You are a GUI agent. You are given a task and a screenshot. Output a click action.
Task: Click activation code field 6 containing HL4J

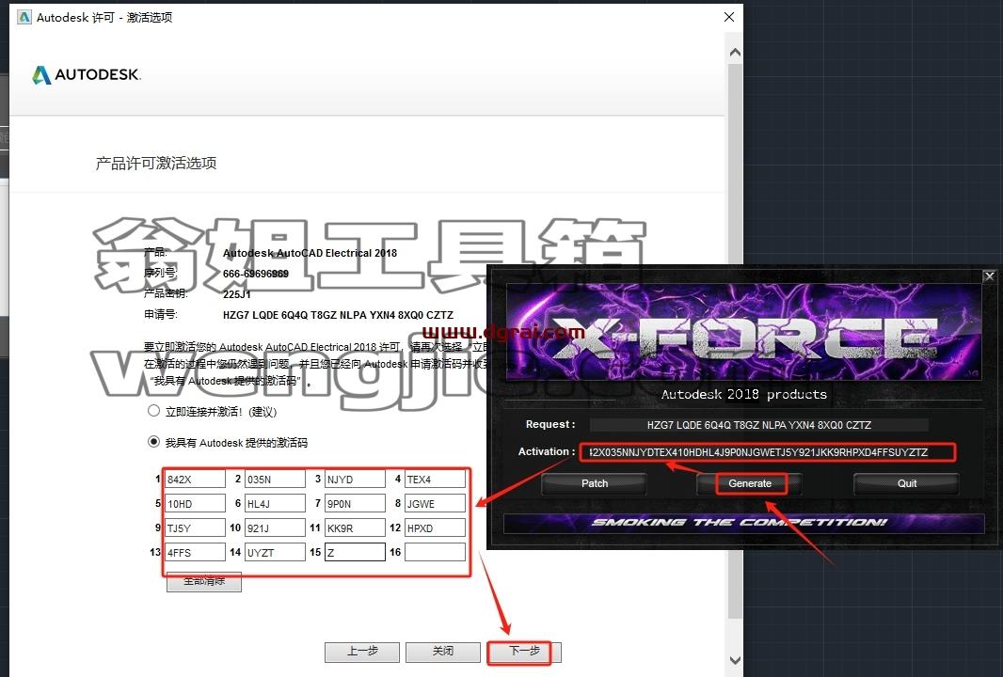[275, 504]
